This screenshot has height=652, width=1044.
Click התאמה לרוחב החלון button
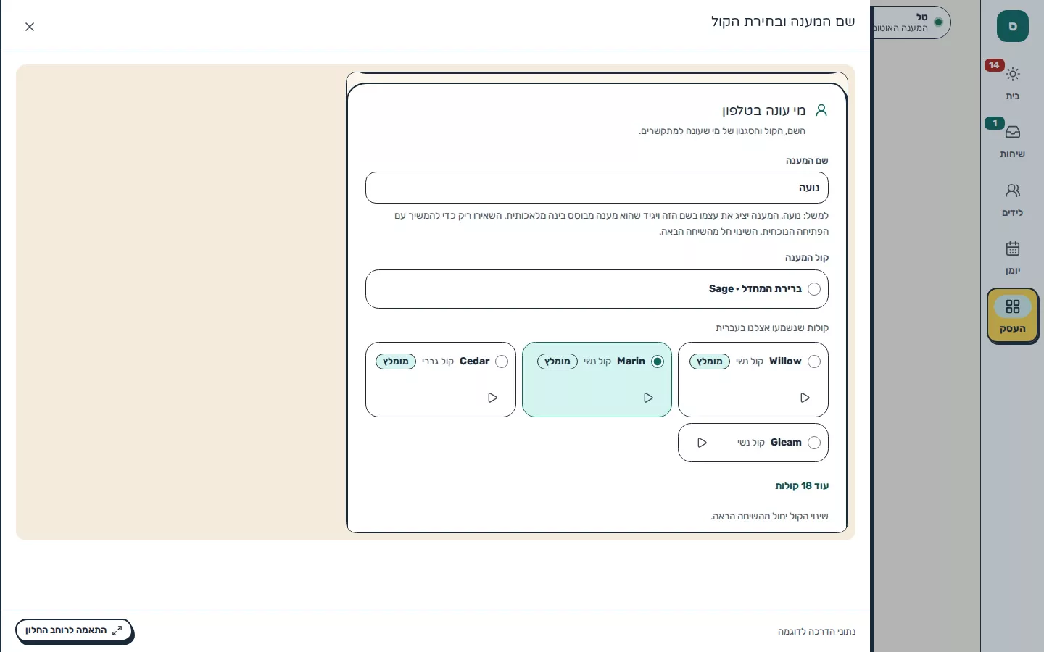click(74, 630)
